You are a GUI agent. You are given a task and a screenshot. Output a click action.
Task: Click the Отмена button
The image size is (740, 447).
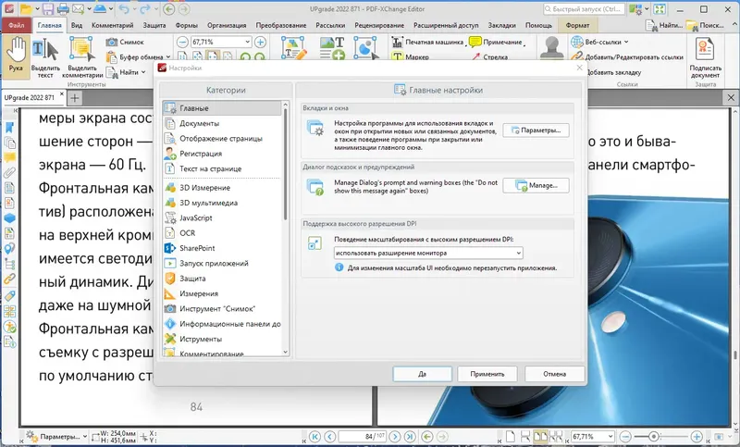[554, 374]
